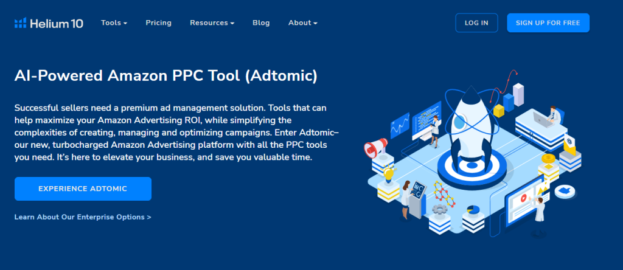Expand the Tools dropdown menu
Screen dimensions: 623x270
click(x=114, y=23)
